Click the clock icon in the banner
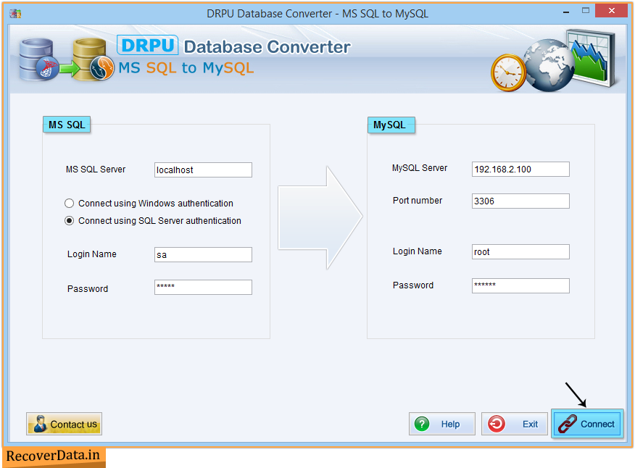635x468 pixels. coord(508,73)
